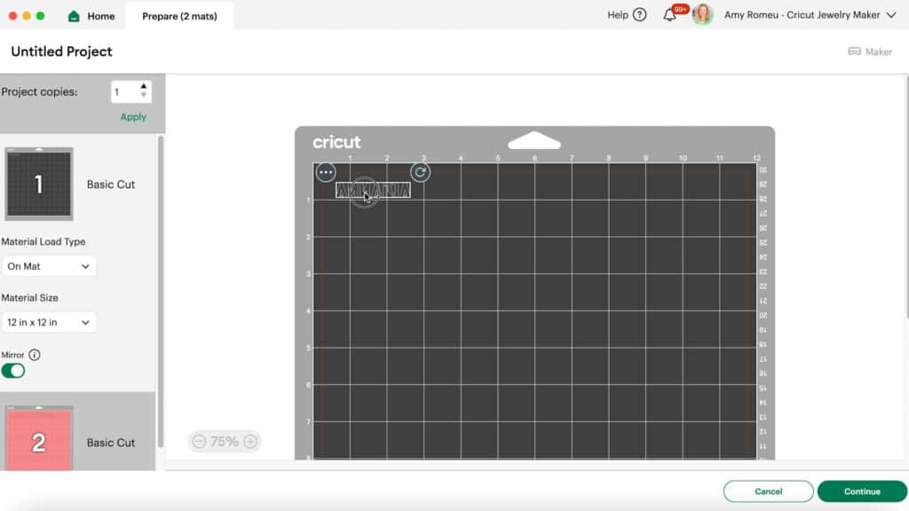This screenshot has width=909, height=511.
Task: Decrease project copies with down arrow
Action: (144, 96)
